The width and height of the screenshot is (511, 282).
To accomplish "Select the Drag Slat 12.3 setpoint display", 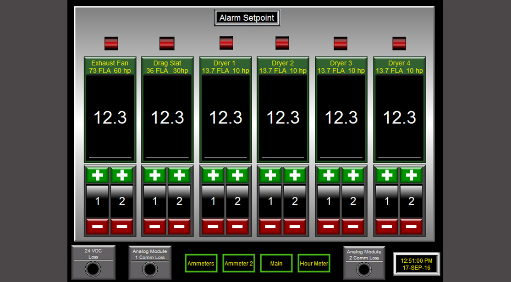I will click(168, 118).
